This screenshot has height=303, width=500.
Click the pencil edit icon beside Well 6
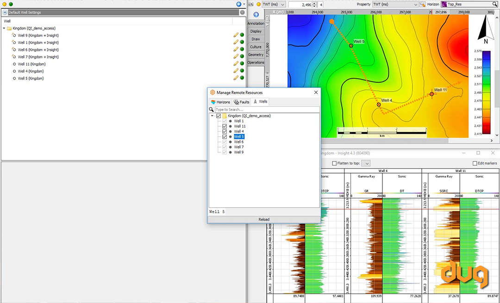236,49
